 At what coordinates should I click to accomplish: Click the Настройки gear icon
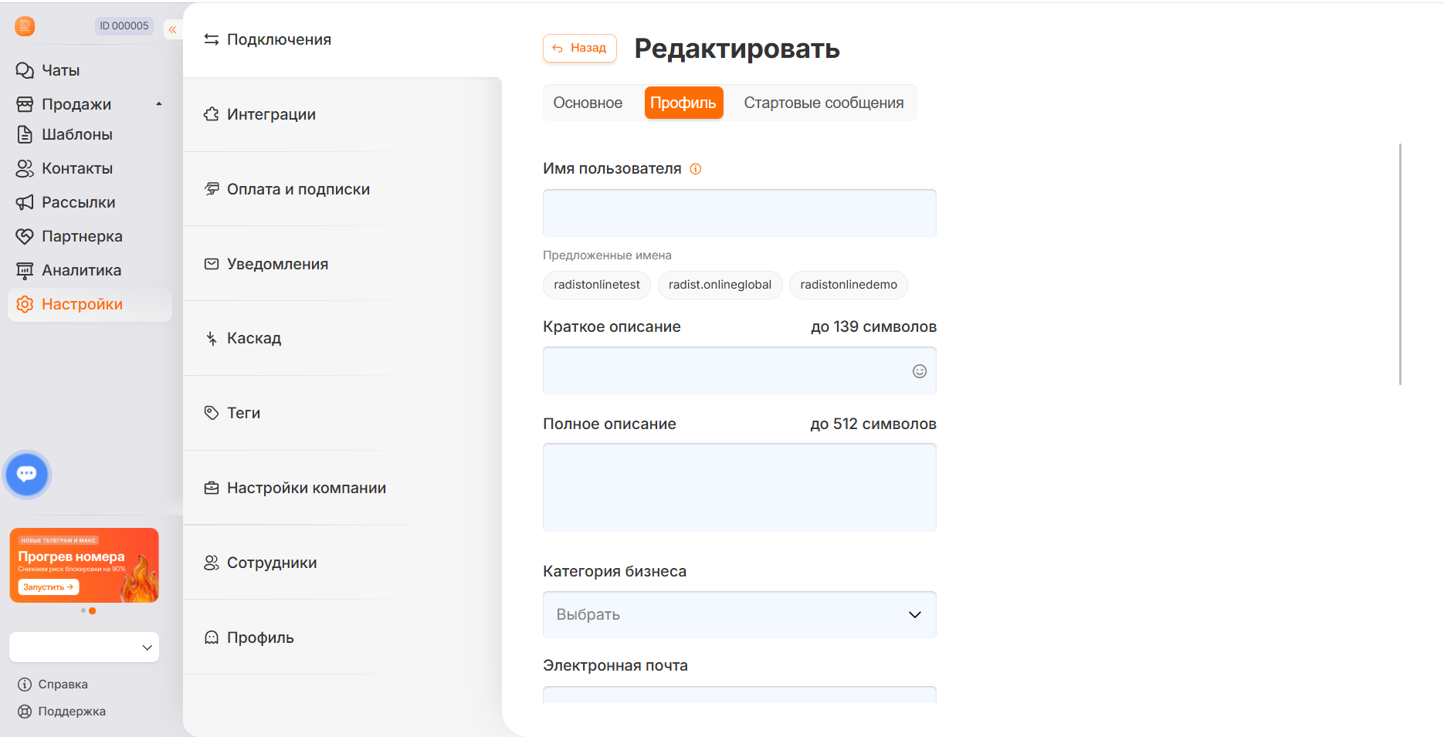tap(25, 304)
